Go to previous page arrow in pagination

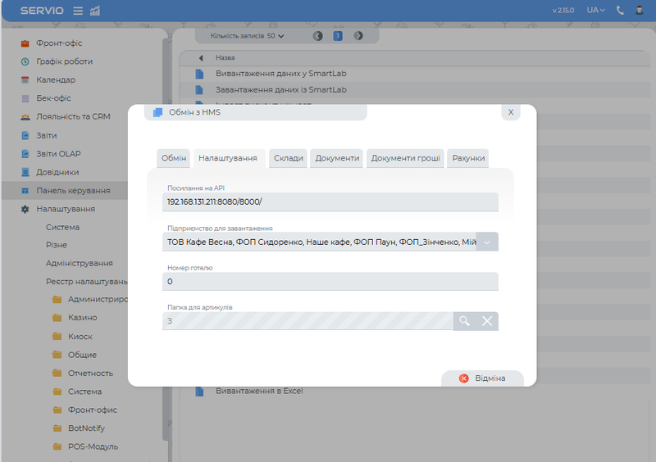[318, 36]
